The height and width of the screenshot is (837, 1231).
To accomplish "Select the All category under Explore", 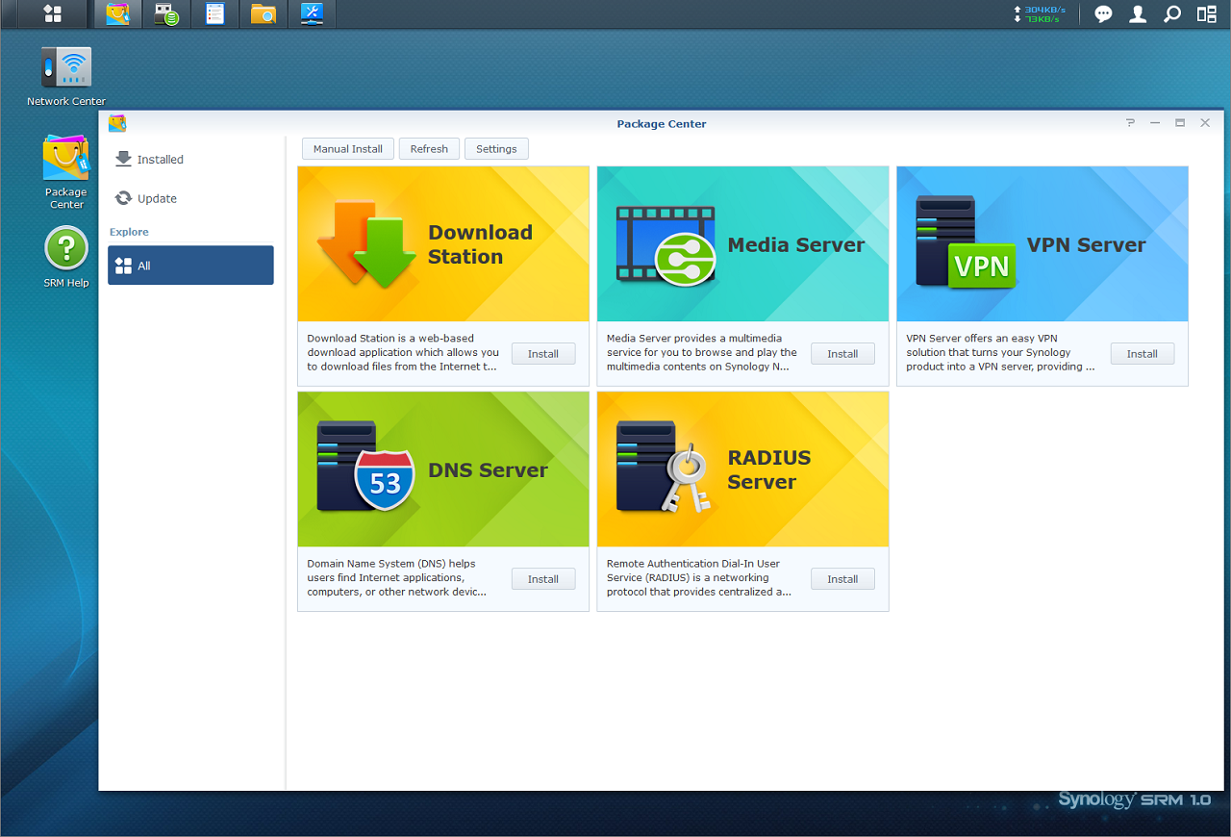I will [x=190, y=266].
